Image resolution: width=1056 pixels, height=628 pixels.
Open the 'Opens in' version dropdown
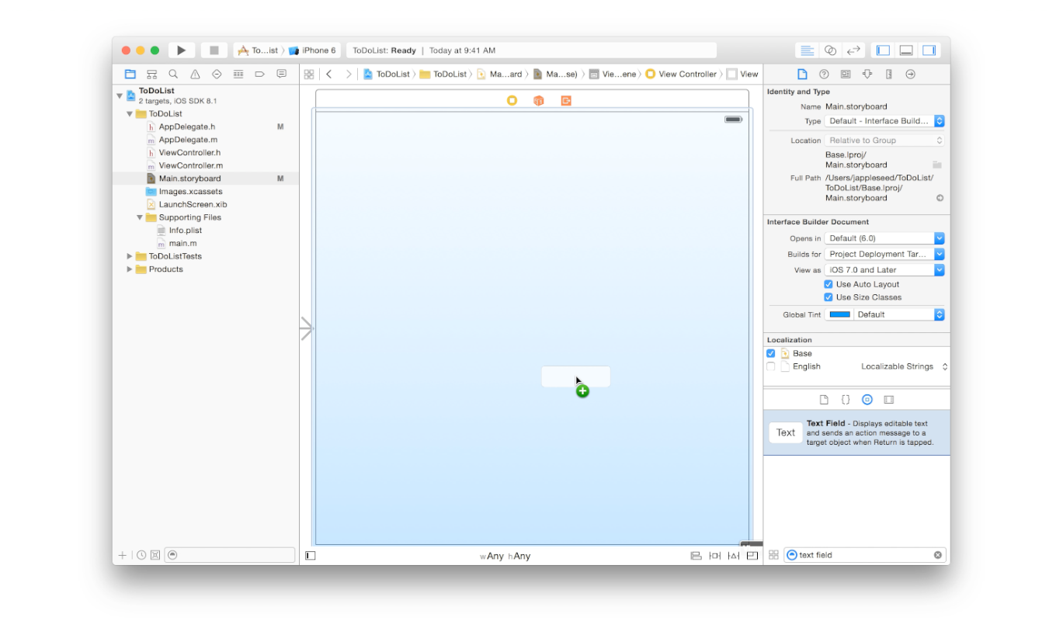coord(884,238)
